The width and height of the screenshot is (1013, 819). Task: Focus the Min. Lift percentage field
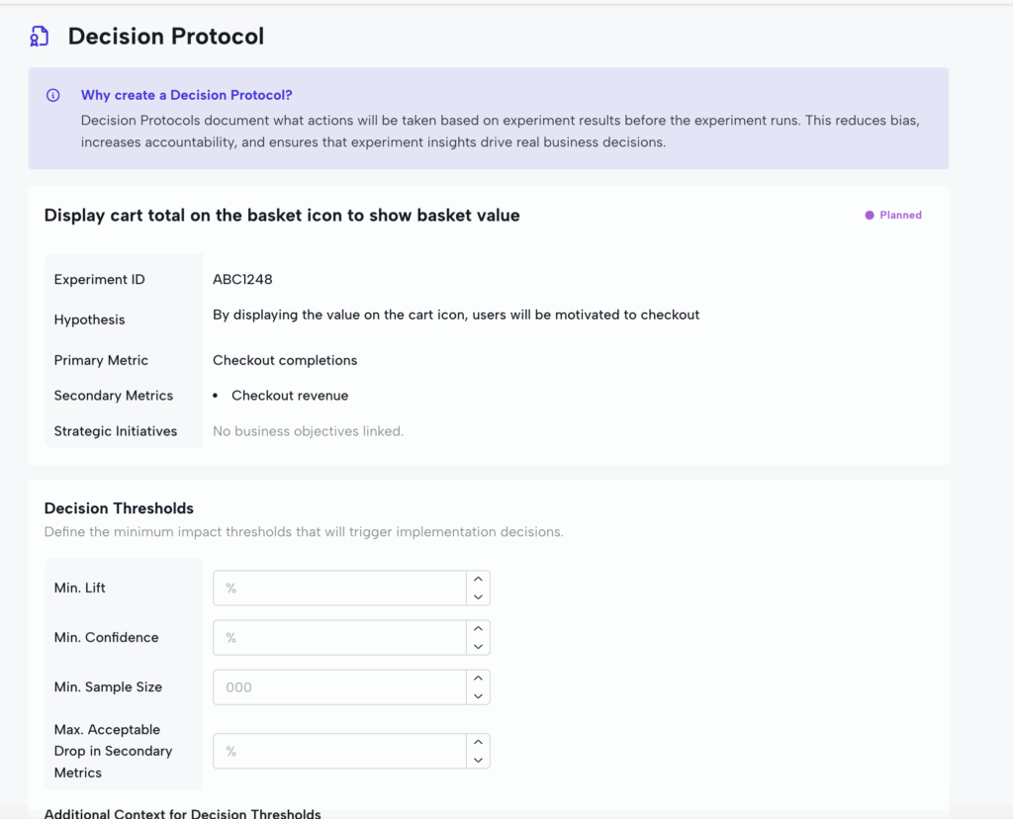point(339,589)
